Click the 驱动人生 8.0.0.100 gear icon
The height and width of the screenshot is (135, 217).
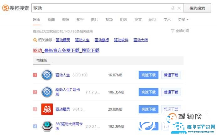(47, 75)
